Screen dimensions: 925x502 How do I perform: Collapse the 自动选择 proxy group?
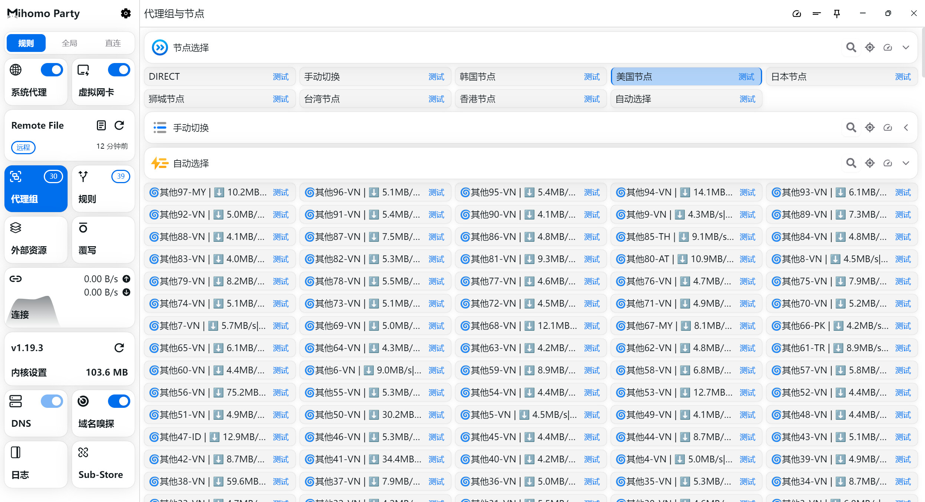[x=906, y=163]
